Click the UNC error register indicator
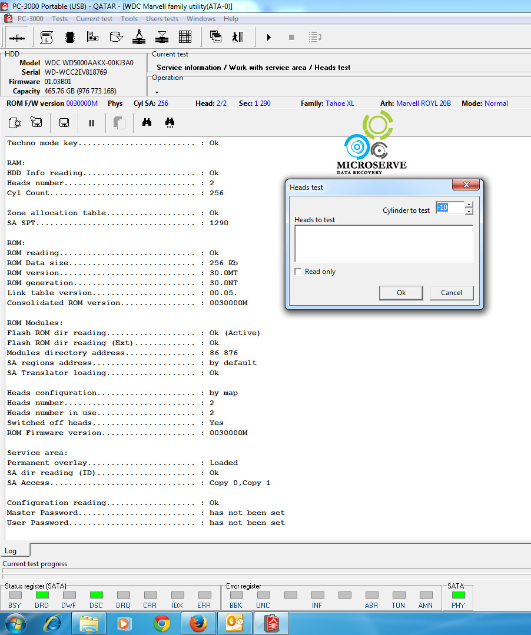Screen dimensions: 531x635 [x=264, y=595]
